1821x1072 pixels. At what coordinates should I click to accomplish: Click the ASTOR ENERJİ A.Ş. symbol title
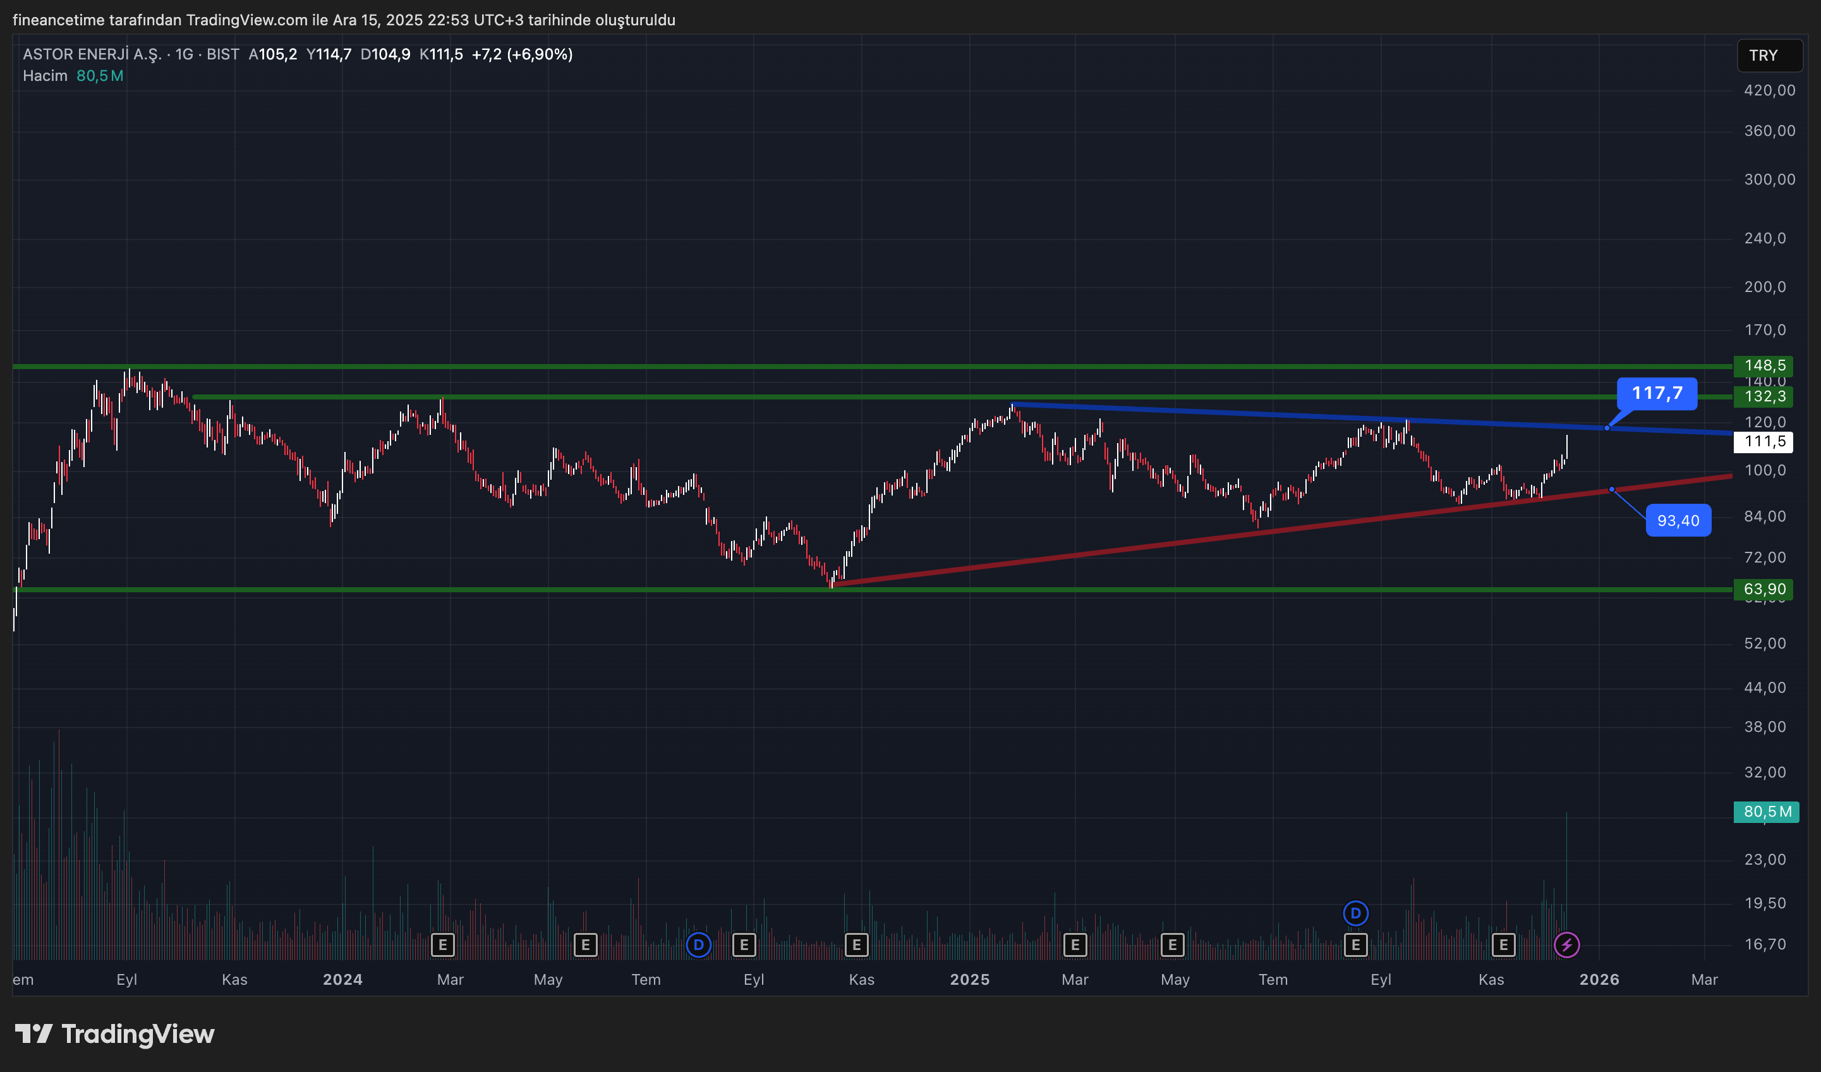tap(92, 54)
